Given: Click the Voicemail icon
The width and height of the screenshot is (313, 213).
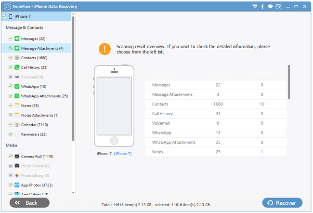Looking at the screenshot, I should (17, 77).
